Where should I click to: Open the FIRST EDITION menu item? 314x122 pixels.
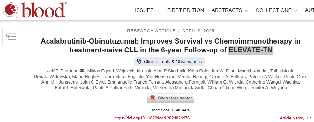[x=185, y=10]
